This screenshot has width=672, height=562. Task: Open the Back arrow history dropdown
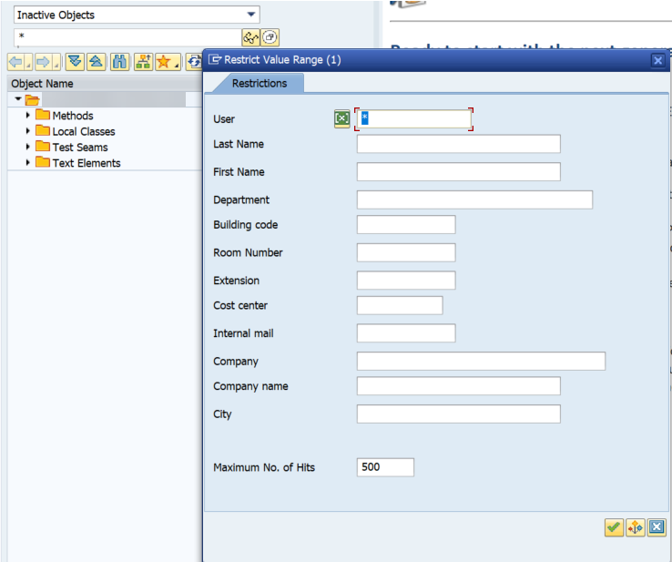[29, 62]
